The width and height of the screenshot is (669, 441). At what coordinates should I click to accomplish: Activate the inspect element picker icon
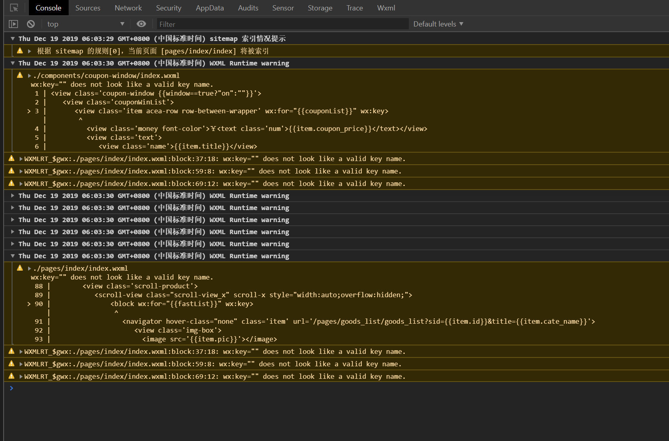14,8
